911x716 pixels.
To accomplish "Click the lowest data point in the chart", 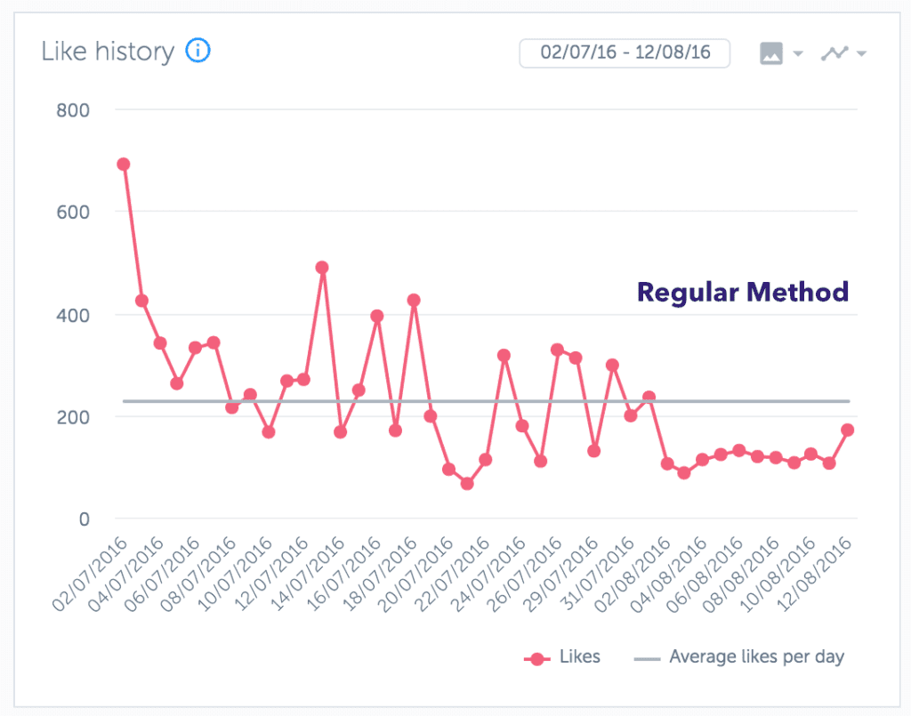I will (466, 483).
